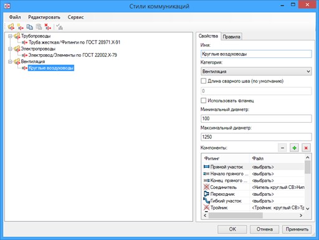Click the copy style toolbar icon
The image size is (319, 240).
click(x=29, y=27)
